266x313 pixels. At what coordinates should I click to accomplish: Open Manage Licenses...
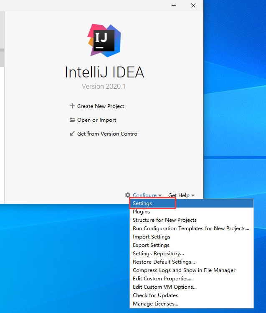192,304
